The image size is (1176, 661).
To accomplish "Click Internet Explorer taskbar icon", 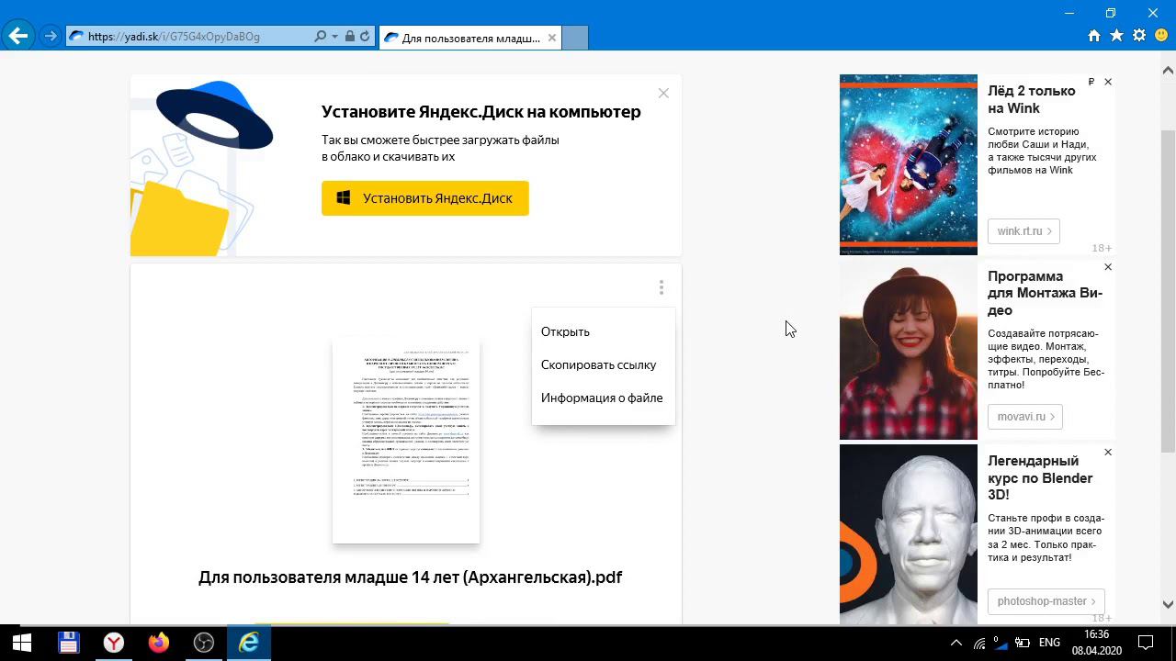I will (x=249, y=643).
